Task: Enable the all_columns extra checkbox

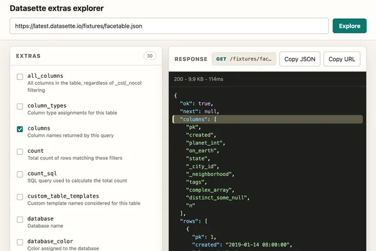Action: point(20,77)
